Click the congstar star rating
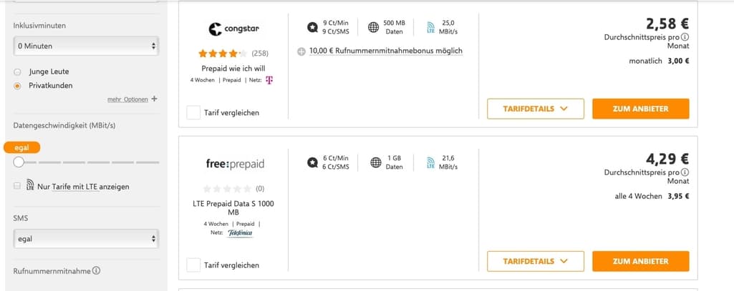The height and width of the screenshot is (291, 734). coord(223,53)
